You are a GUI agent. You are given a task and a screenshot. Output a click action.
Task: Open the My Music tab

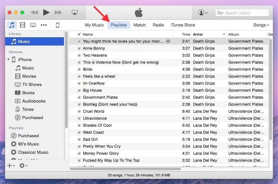click(x=94, y=25)
